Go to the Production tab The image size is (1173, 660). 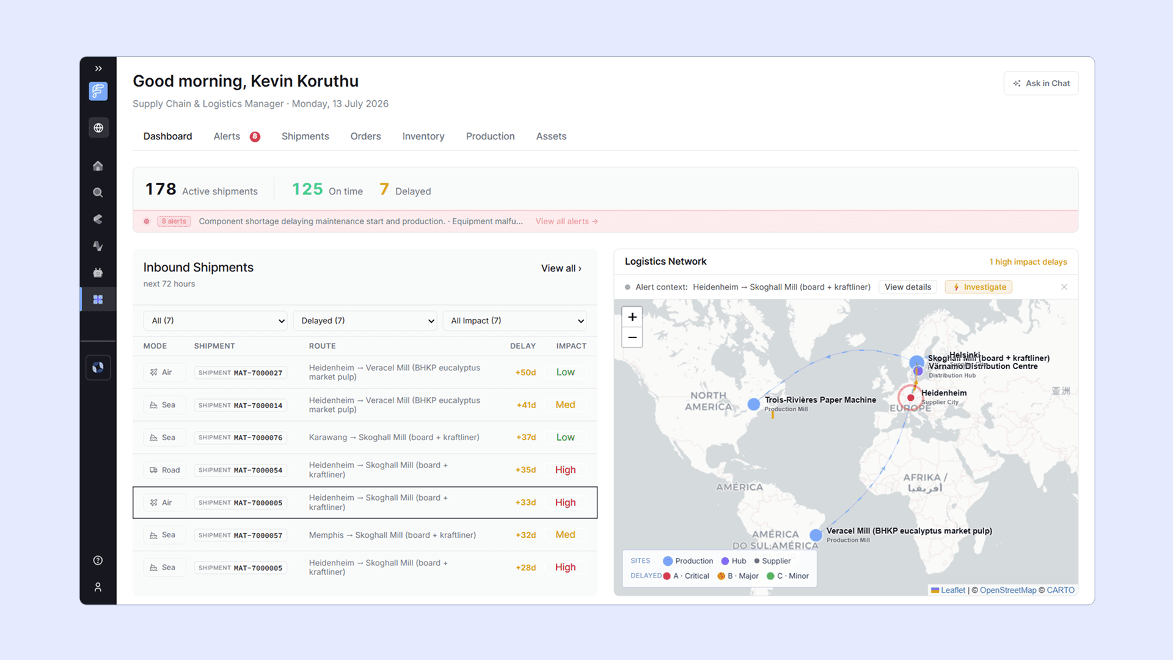[x=490, y=136]
